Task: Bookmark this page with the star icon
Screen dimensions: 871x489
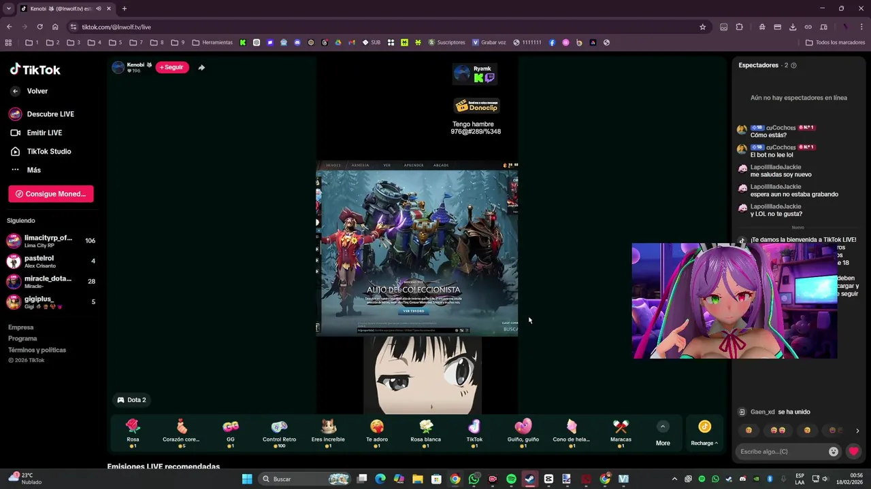Action: [703, 27]
